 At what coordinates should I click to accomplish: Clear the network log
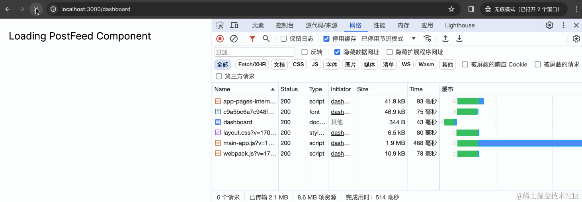tap(234, 38)
